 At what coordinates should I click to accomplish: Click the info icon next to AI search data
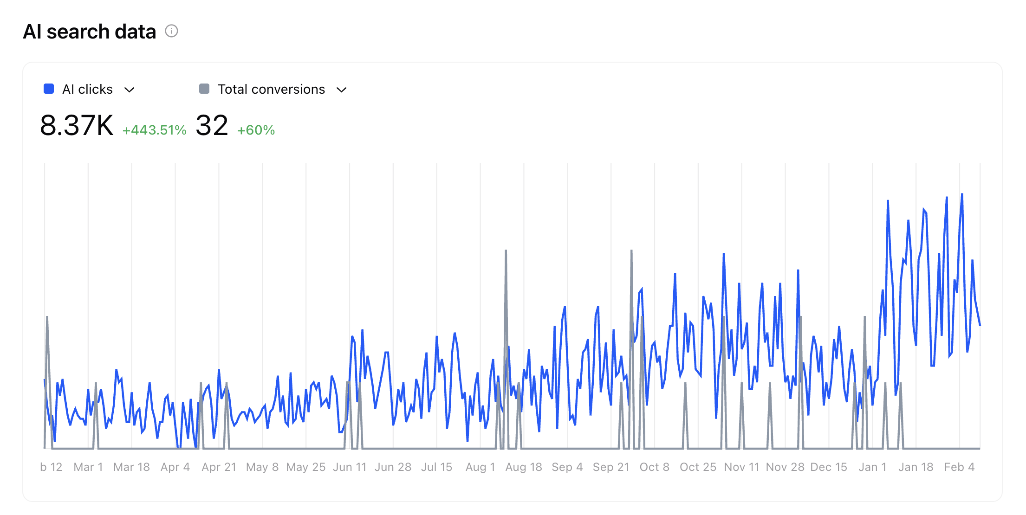[x=172, y=32]
